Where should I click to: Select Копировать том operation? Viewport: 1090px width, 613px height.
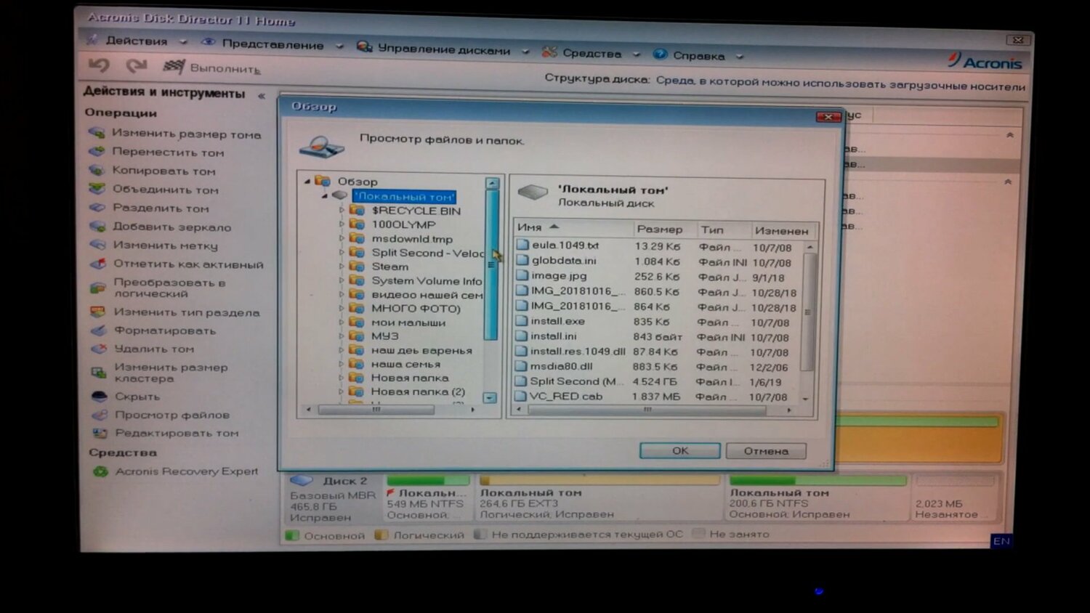[153, 171]
